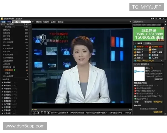Click the yellow 我来说两句 comment button
Screen dimensions: 167x133
pos(158,102)
